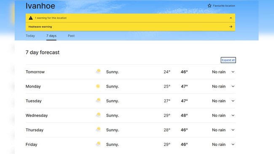Click the Friday day label
The image size is (274, 154).
pyautogui.click(x=32, y=144)
